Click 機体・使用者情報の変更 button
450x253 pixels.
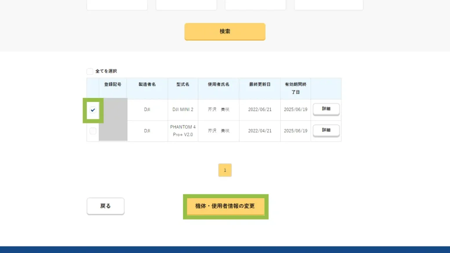pyautogui.click(x=225, y=206)
